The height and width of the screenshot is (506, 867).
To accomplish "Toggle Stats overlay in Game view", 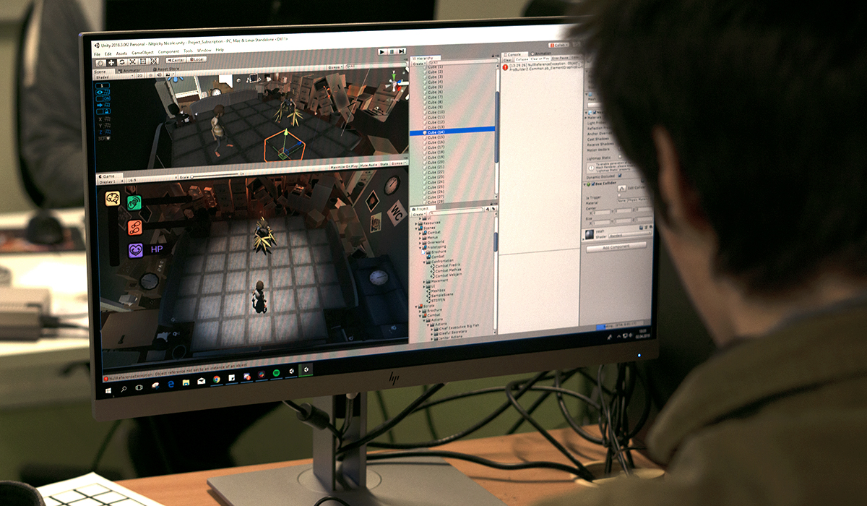I will (x=384, y=164).
